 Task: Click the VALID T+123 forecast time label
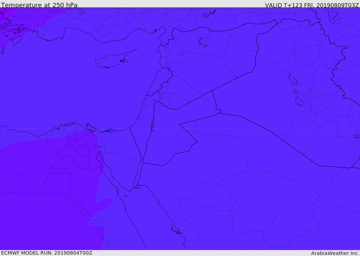(312, 5)
